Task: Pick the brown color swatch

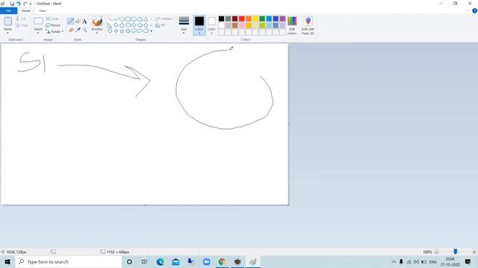Action: point(235,25)
